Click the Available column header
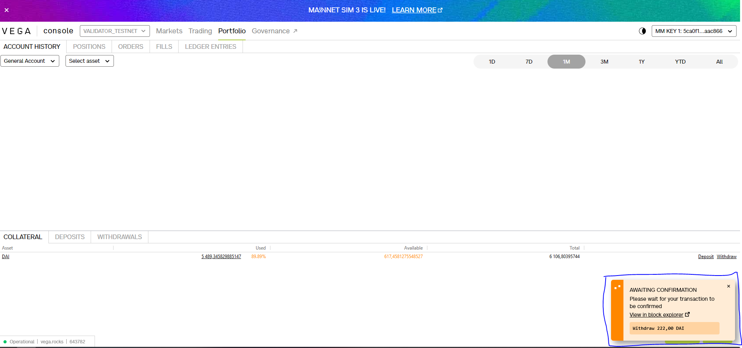 click(x=413, y=248)
